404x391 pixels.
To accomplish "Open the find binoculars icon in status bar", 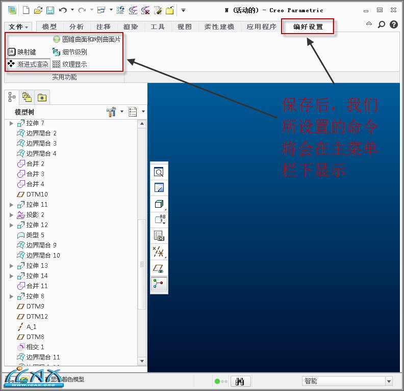I will (240, 381).
